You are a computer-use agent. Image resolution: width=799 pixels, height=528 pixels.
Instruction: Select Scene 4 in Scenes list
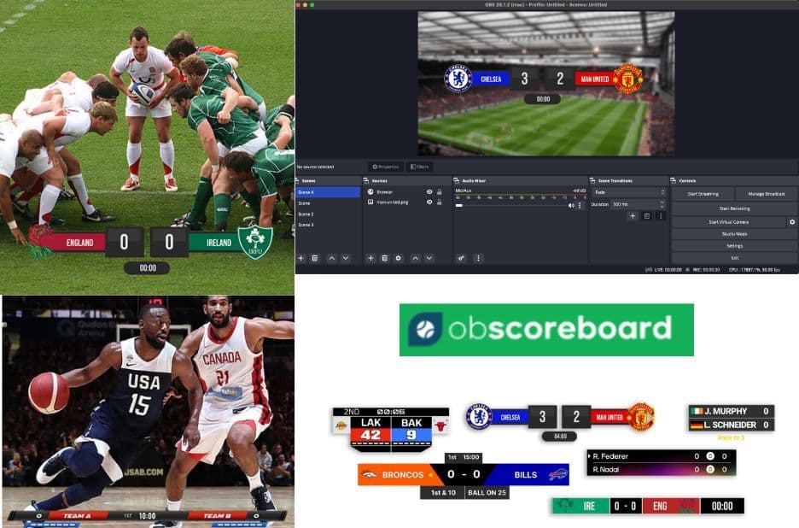pyautogui.click(x=328, y=192)
